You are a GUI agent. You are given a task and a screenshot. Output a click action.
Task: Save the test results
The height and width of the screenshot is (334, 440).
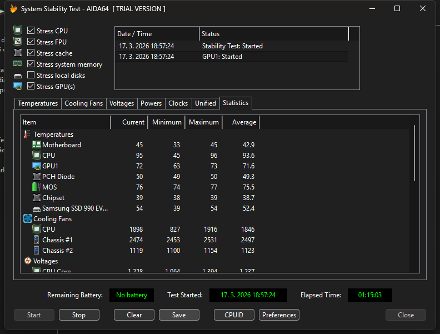[x=179, y=315]
